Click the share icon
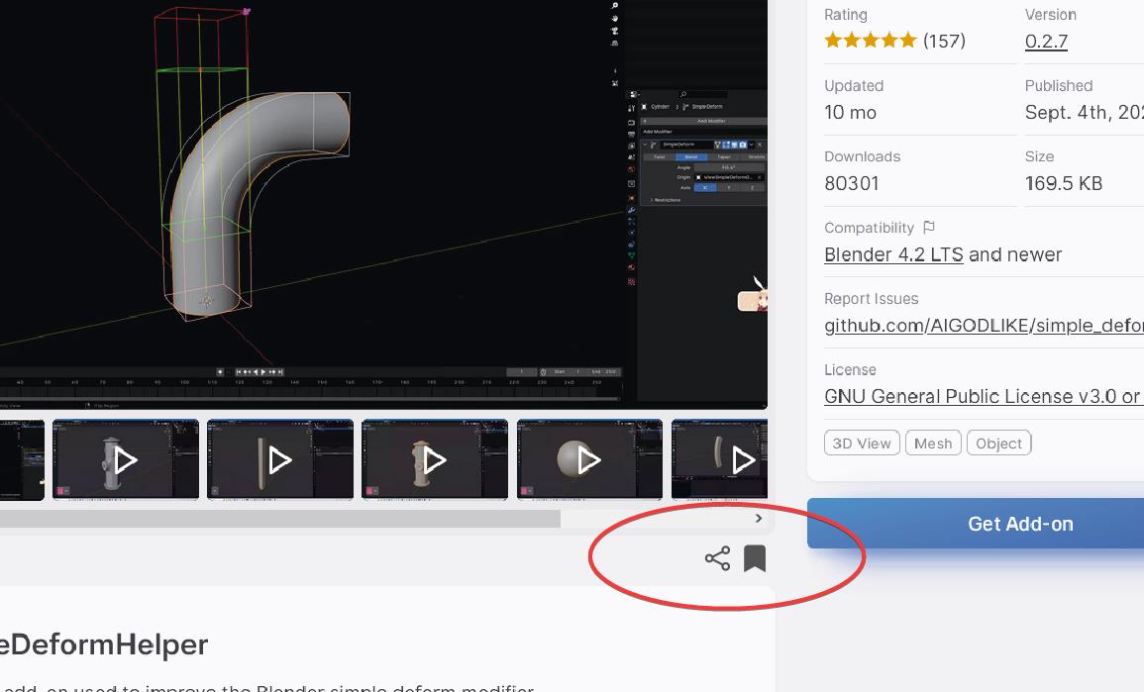The width and height of the screenshot is (1144, 692). tap(717, 558)
